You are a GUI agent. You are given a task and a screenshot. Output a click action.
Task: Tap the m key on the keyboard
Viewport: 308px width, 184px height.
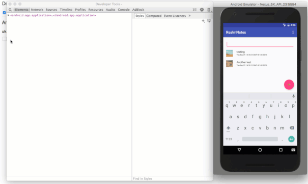pyautogui.click(x=282, y=128)
